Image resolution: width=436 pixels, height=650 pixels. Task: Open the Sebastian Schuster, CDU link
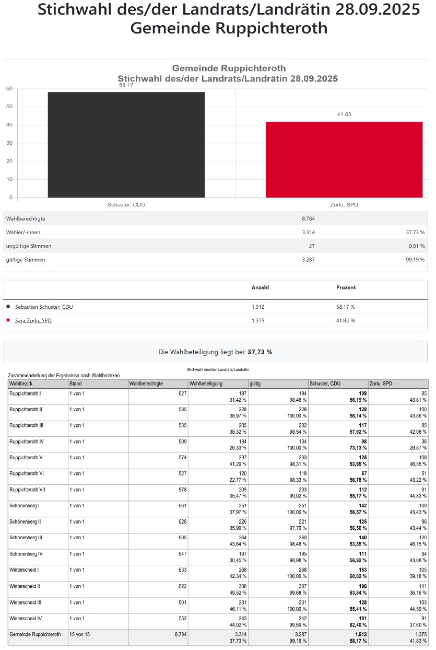pyautogui.click(x=44, y=307)
